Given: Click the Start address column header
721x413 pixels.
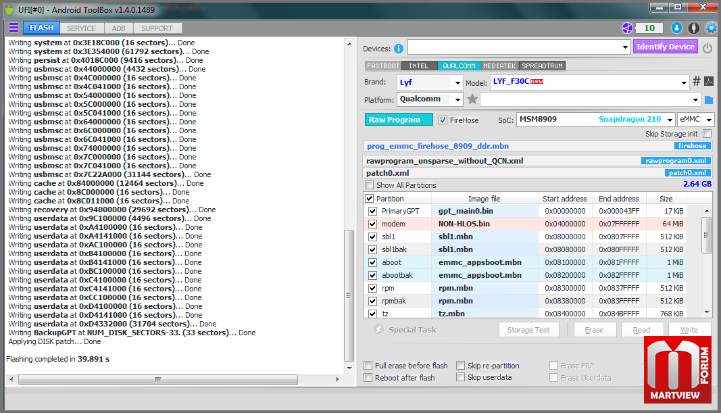Looking at the screenshot, I should [x=565, y=199].
